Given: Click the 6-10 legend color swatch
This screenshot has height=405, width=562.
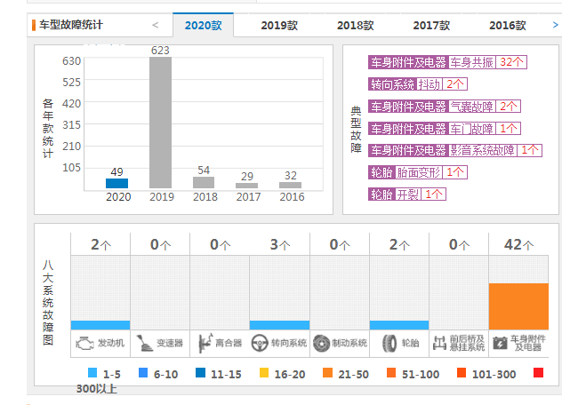Looking at the screenshot, I should [143, 373].
